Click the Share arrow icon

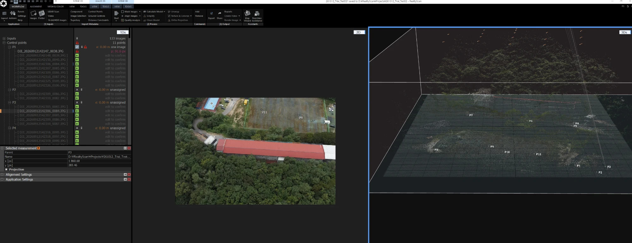pos(220,13)
